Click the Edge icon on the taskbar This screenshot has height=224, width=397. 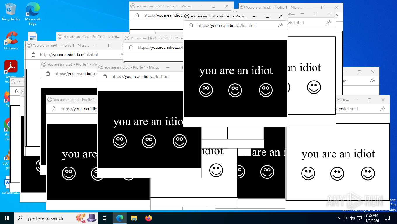[120, 218]
